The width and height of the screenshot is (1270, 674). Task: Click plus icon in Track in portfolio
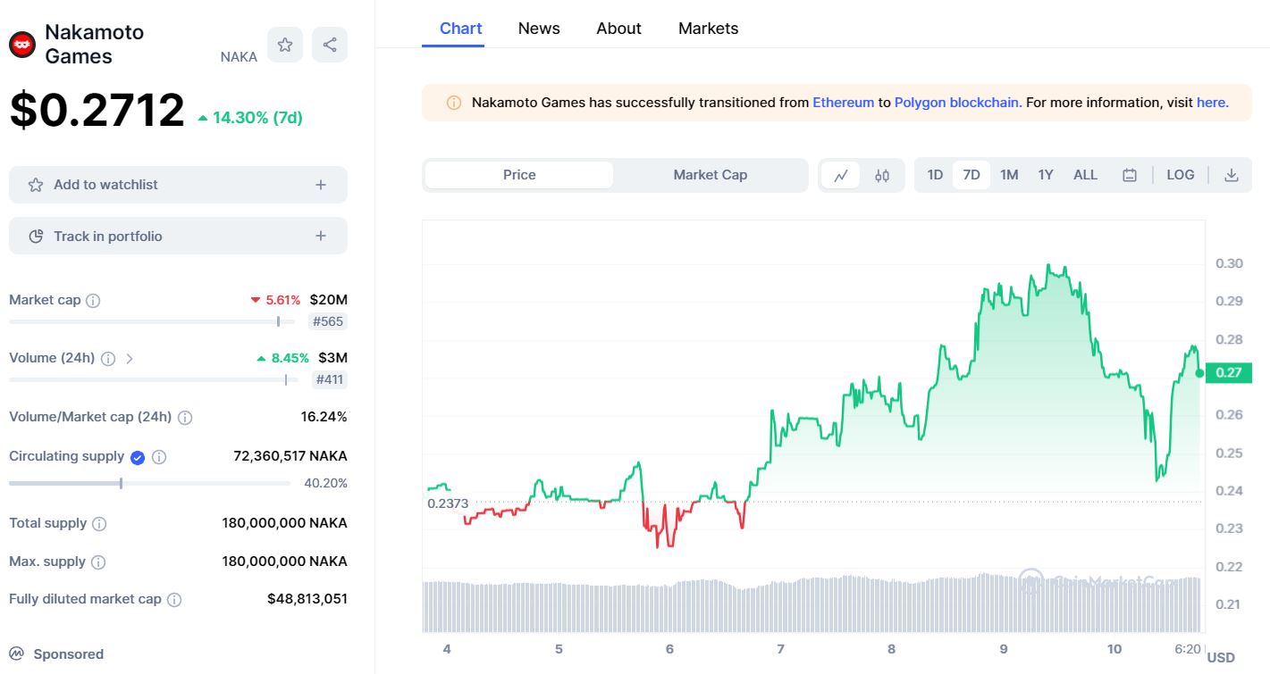pyautogui.click(x=321, y=237)
